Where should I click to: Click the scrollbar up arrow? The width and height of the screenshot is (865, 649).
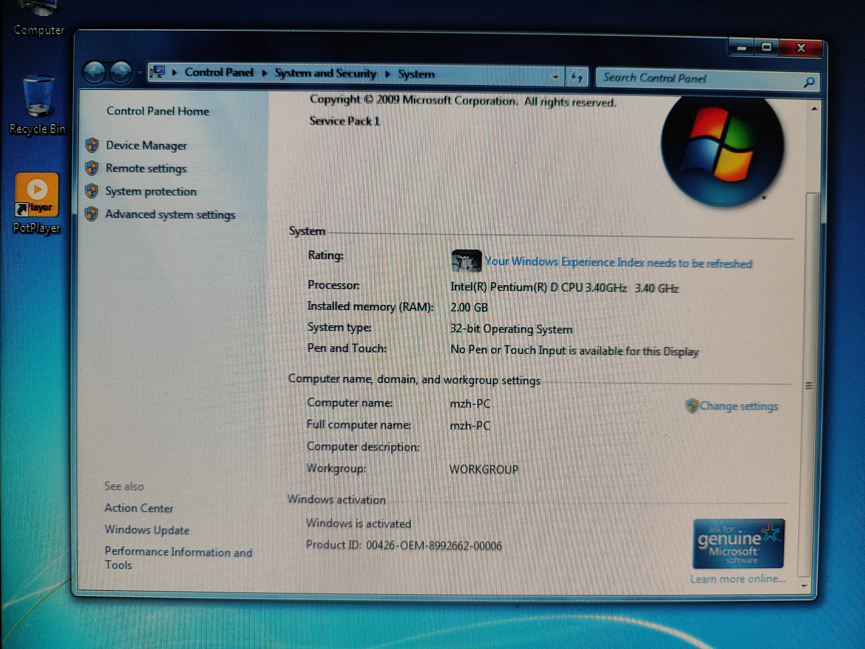coord(814,109)
